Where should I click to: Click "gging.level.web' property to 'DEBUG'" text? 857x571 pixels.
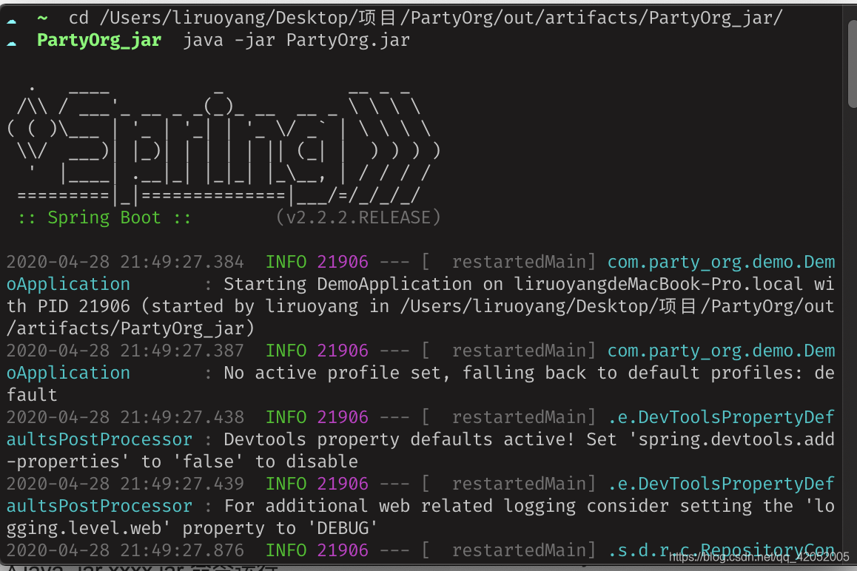[x=192, y=528]
